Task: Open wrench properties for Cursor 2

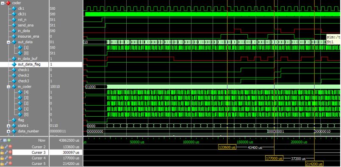Action: (6, 147)
